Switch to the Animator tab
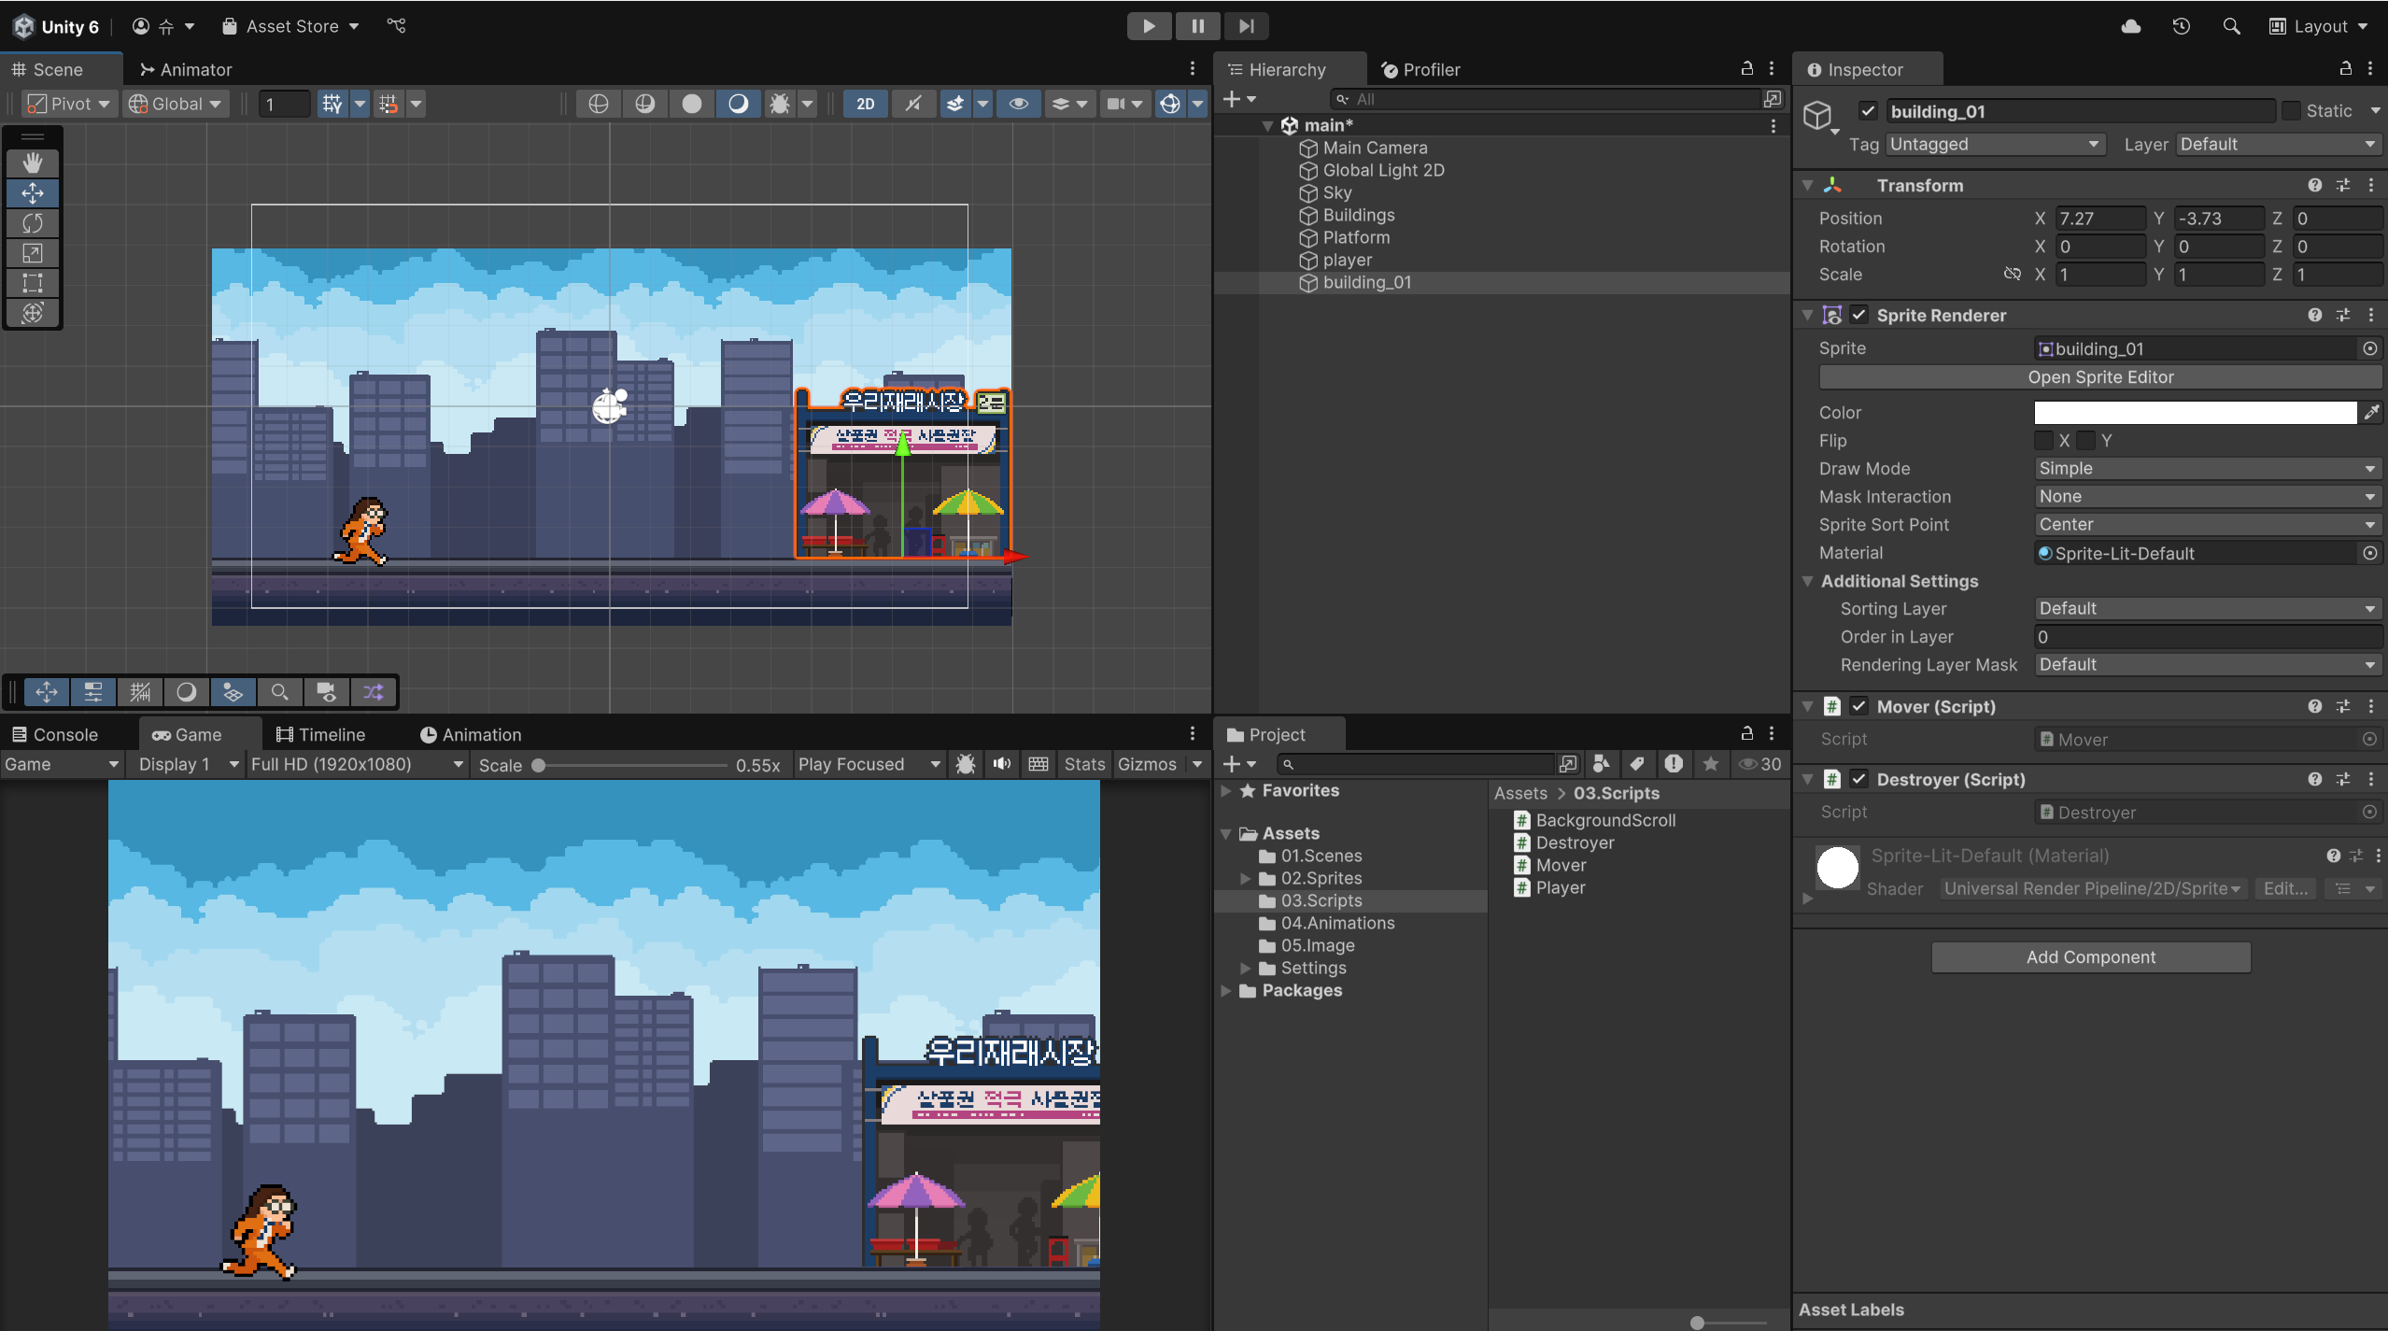2388x1331 pixels. point(185,70)
